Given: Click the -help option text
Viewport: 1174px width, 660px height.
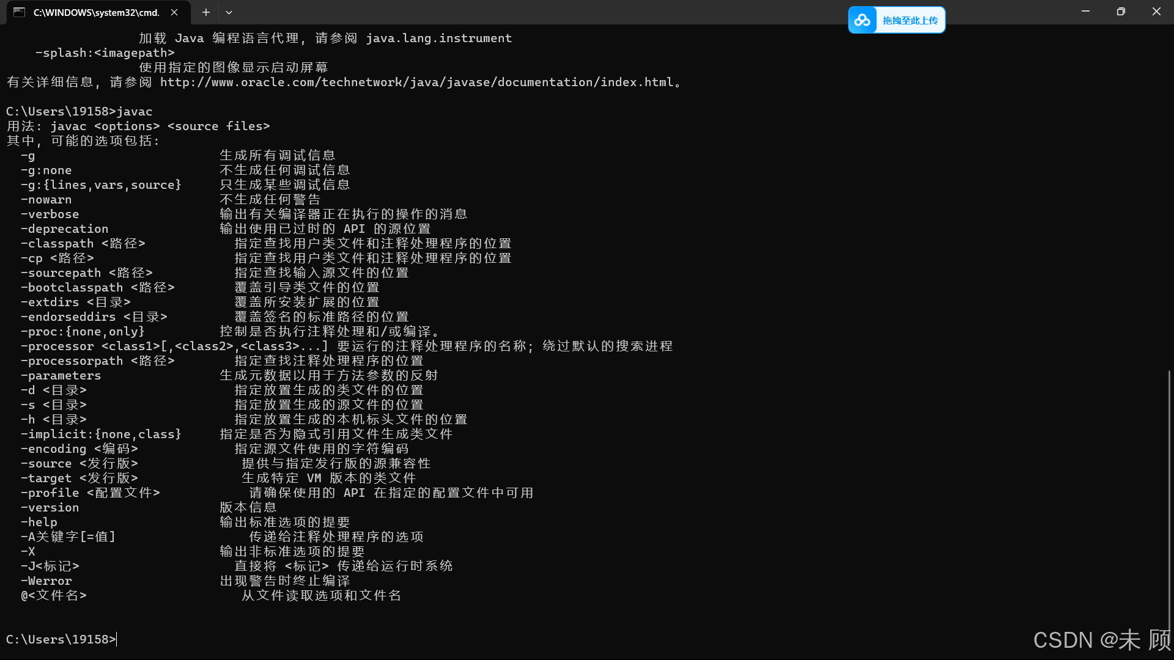Looking at the screenshot, I should (39, 522).
